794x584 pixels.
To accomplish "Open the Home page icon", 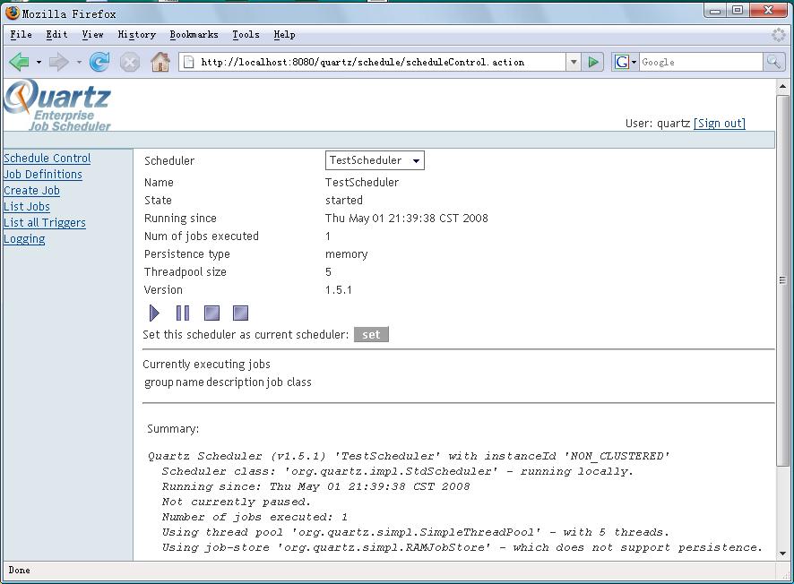I will pos(160,62).
